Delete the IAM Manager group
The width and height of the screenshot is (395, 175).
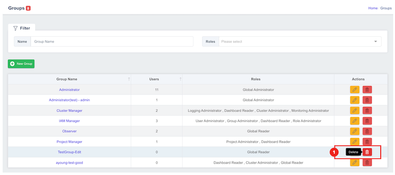click(367, 121)
